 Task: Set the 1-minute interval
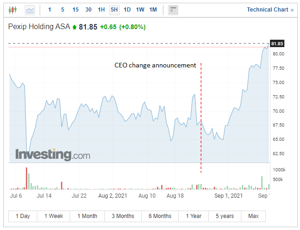tap(49, 10)
